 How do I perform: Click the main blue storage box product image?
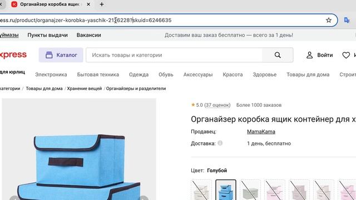click(x=79, y=149)
